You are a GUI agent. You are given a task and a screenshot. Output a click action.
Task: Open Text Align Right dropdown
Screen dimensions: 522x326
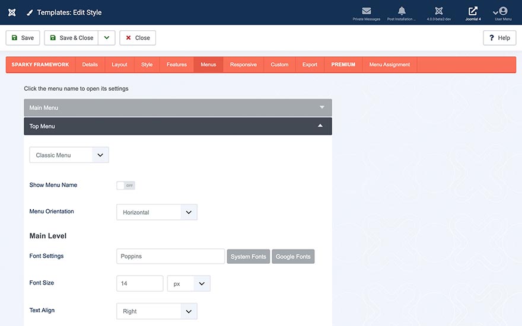tap(157, 311)
